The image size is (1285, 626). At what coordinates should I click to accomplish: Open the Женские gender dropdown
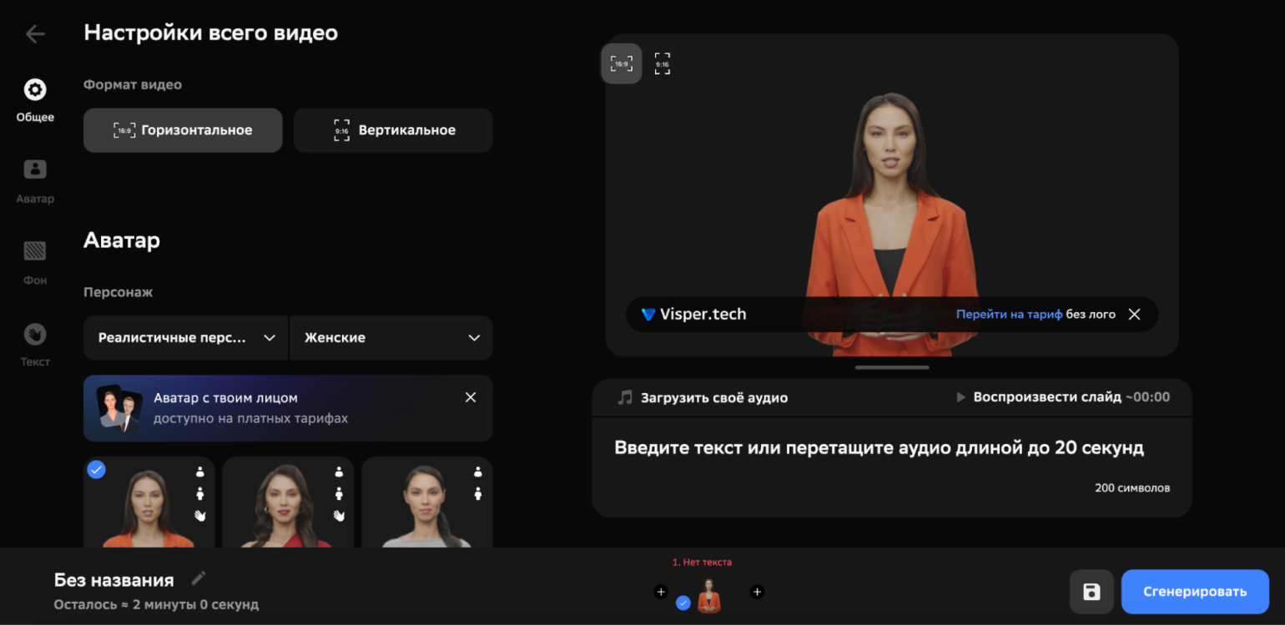click(391, 338)
